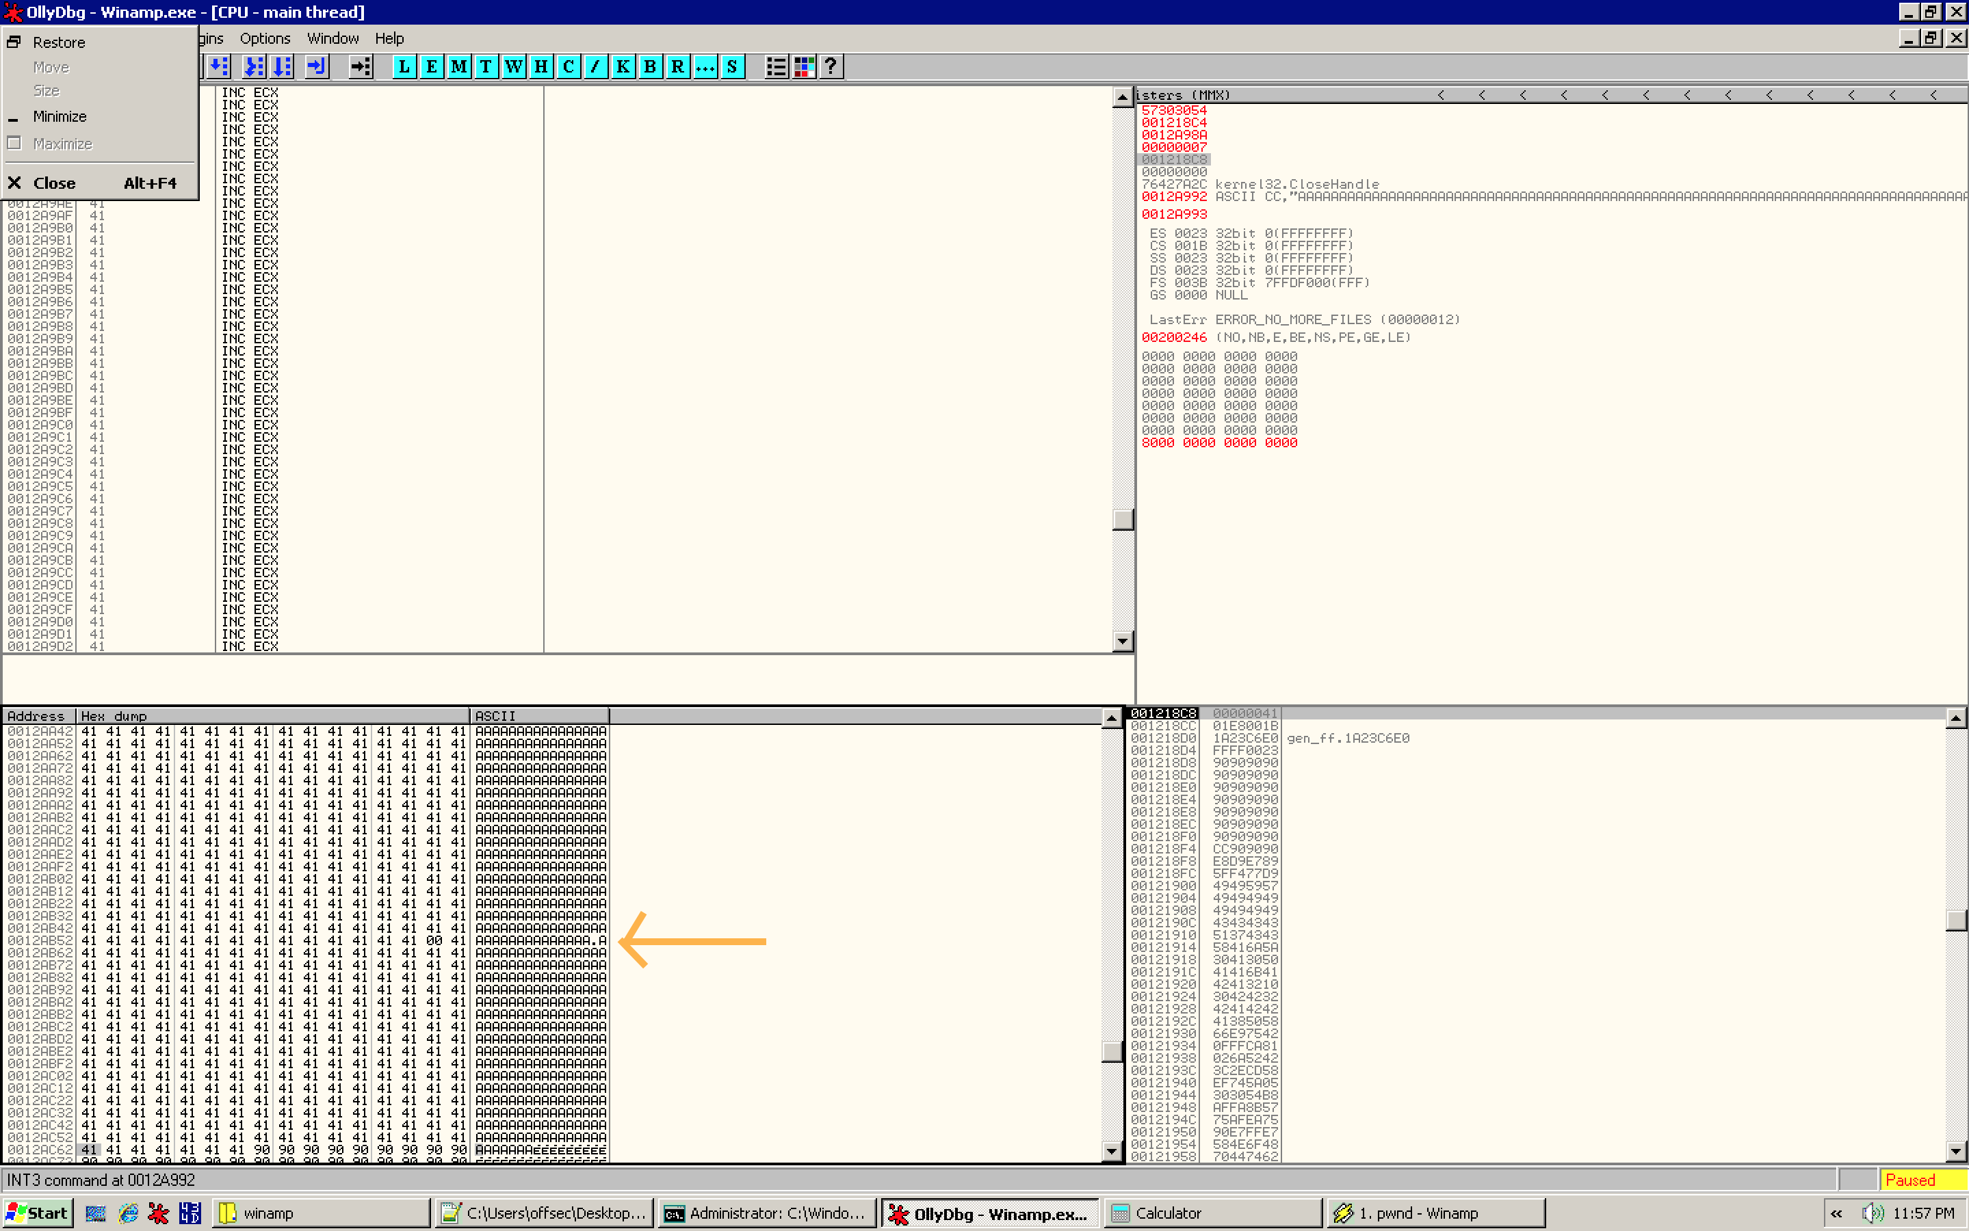This screenshot has width=1969, height=1231.
Task: Select dump row at address 0012AB52
Action: [307, 940]
